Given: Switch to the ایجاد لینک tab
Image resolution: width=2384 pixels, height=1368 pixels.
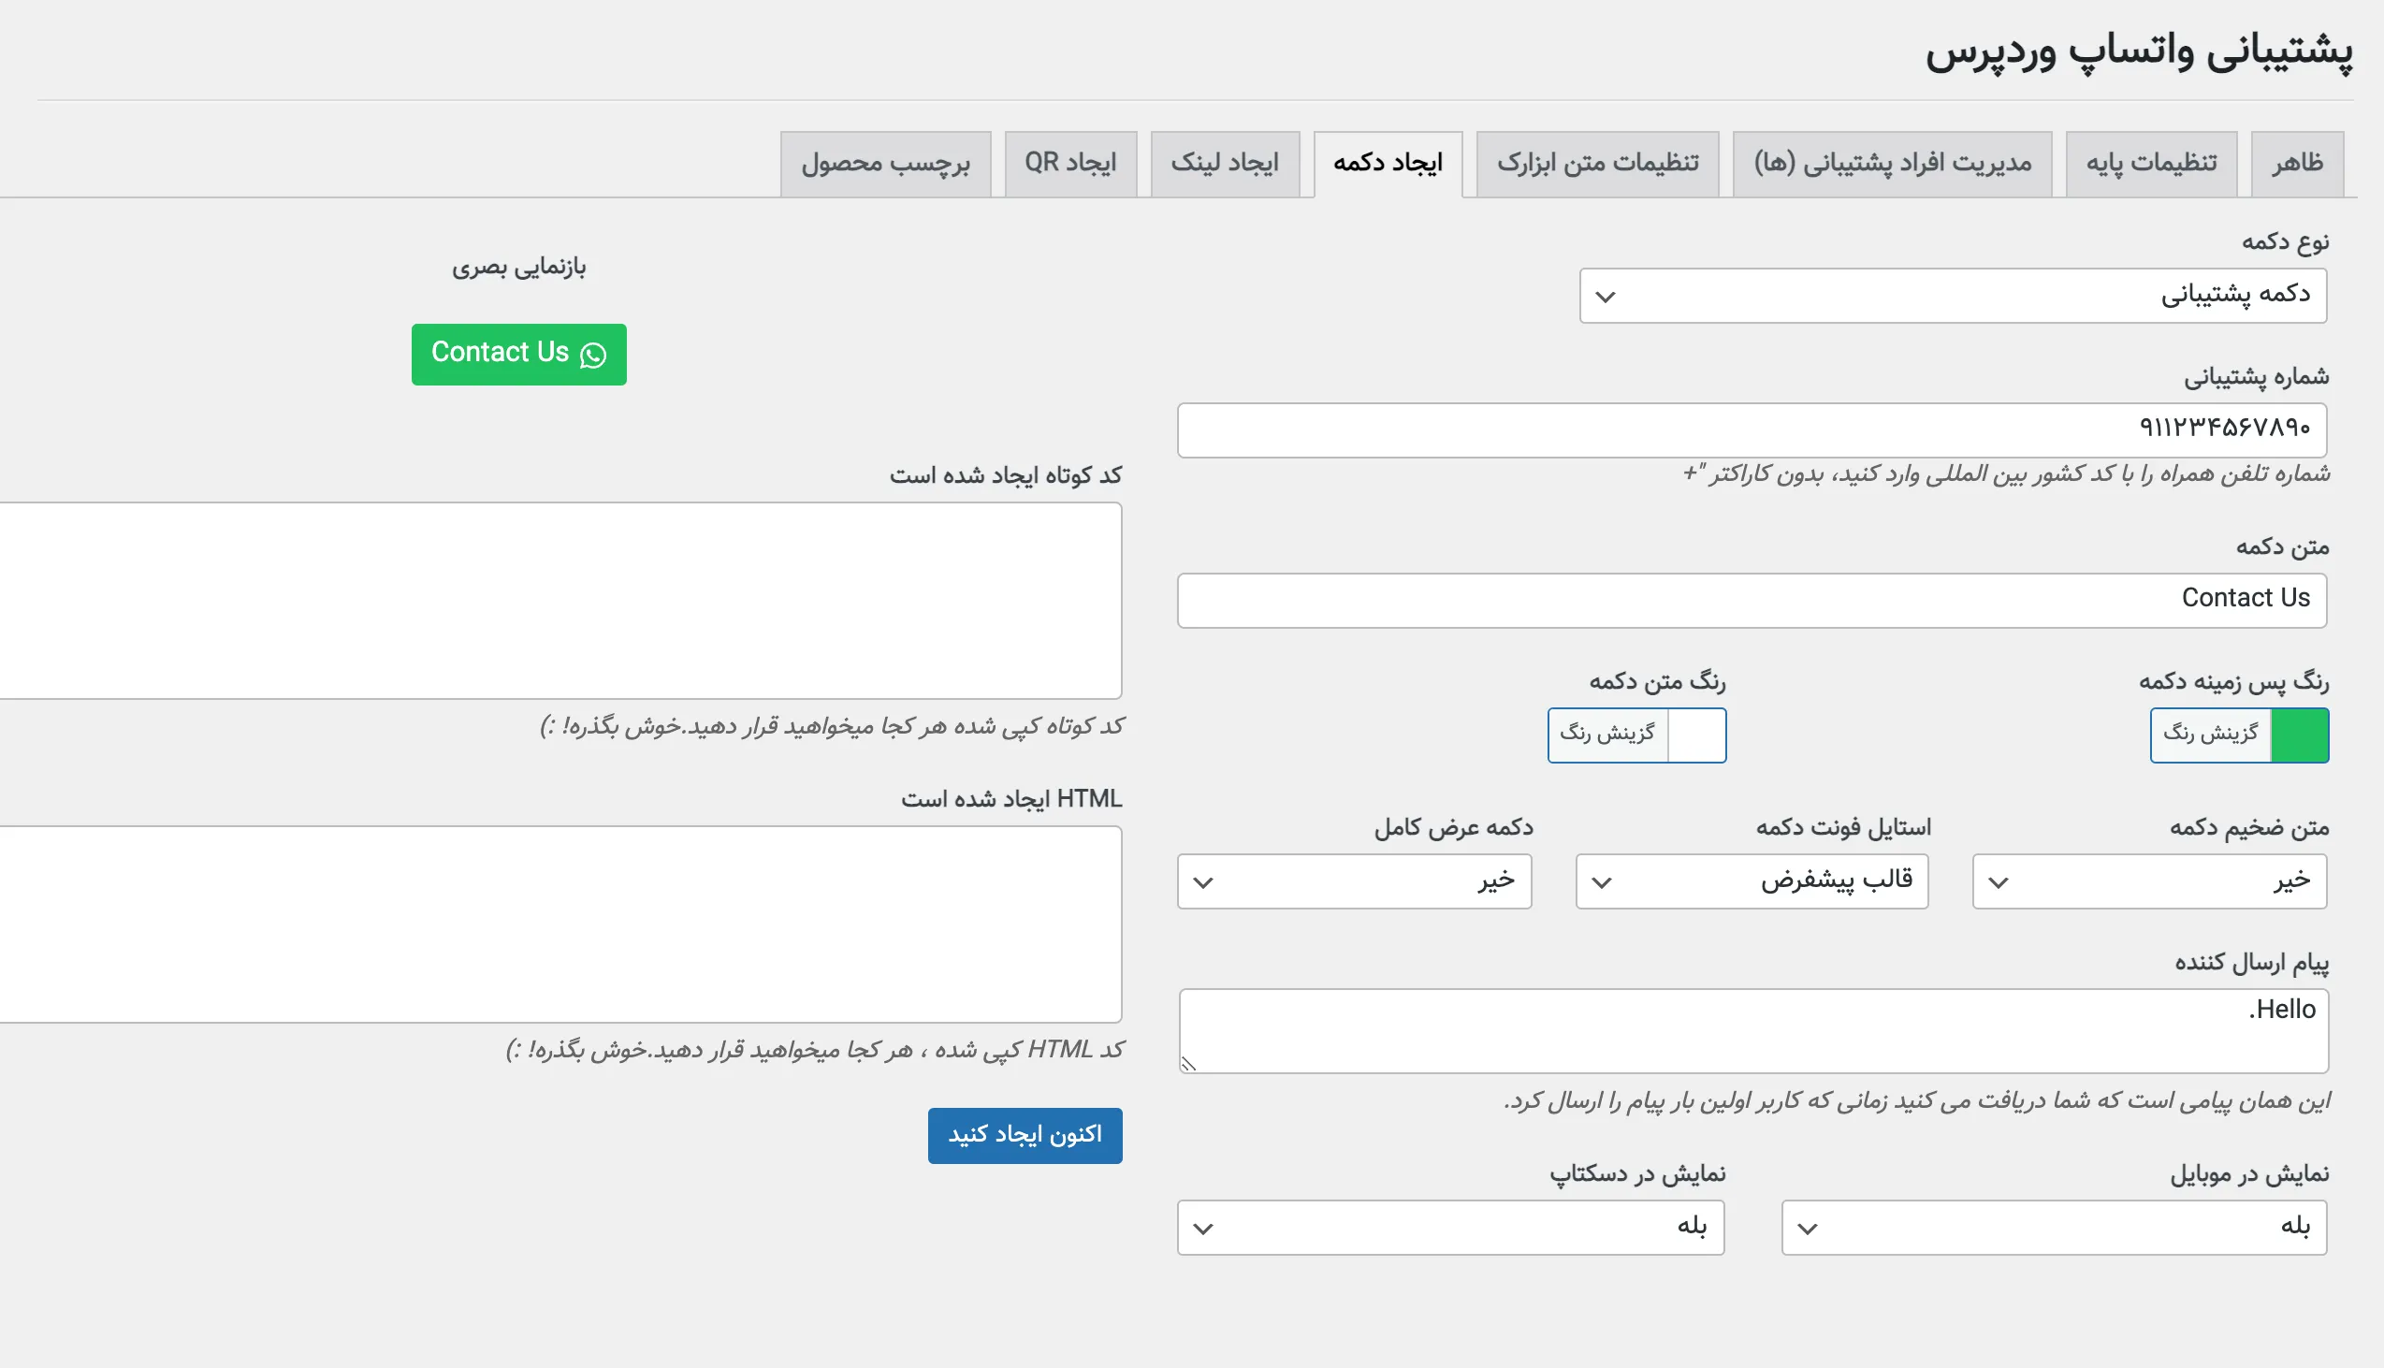Looking at the screenshot, I should [x=1225, y=164].
